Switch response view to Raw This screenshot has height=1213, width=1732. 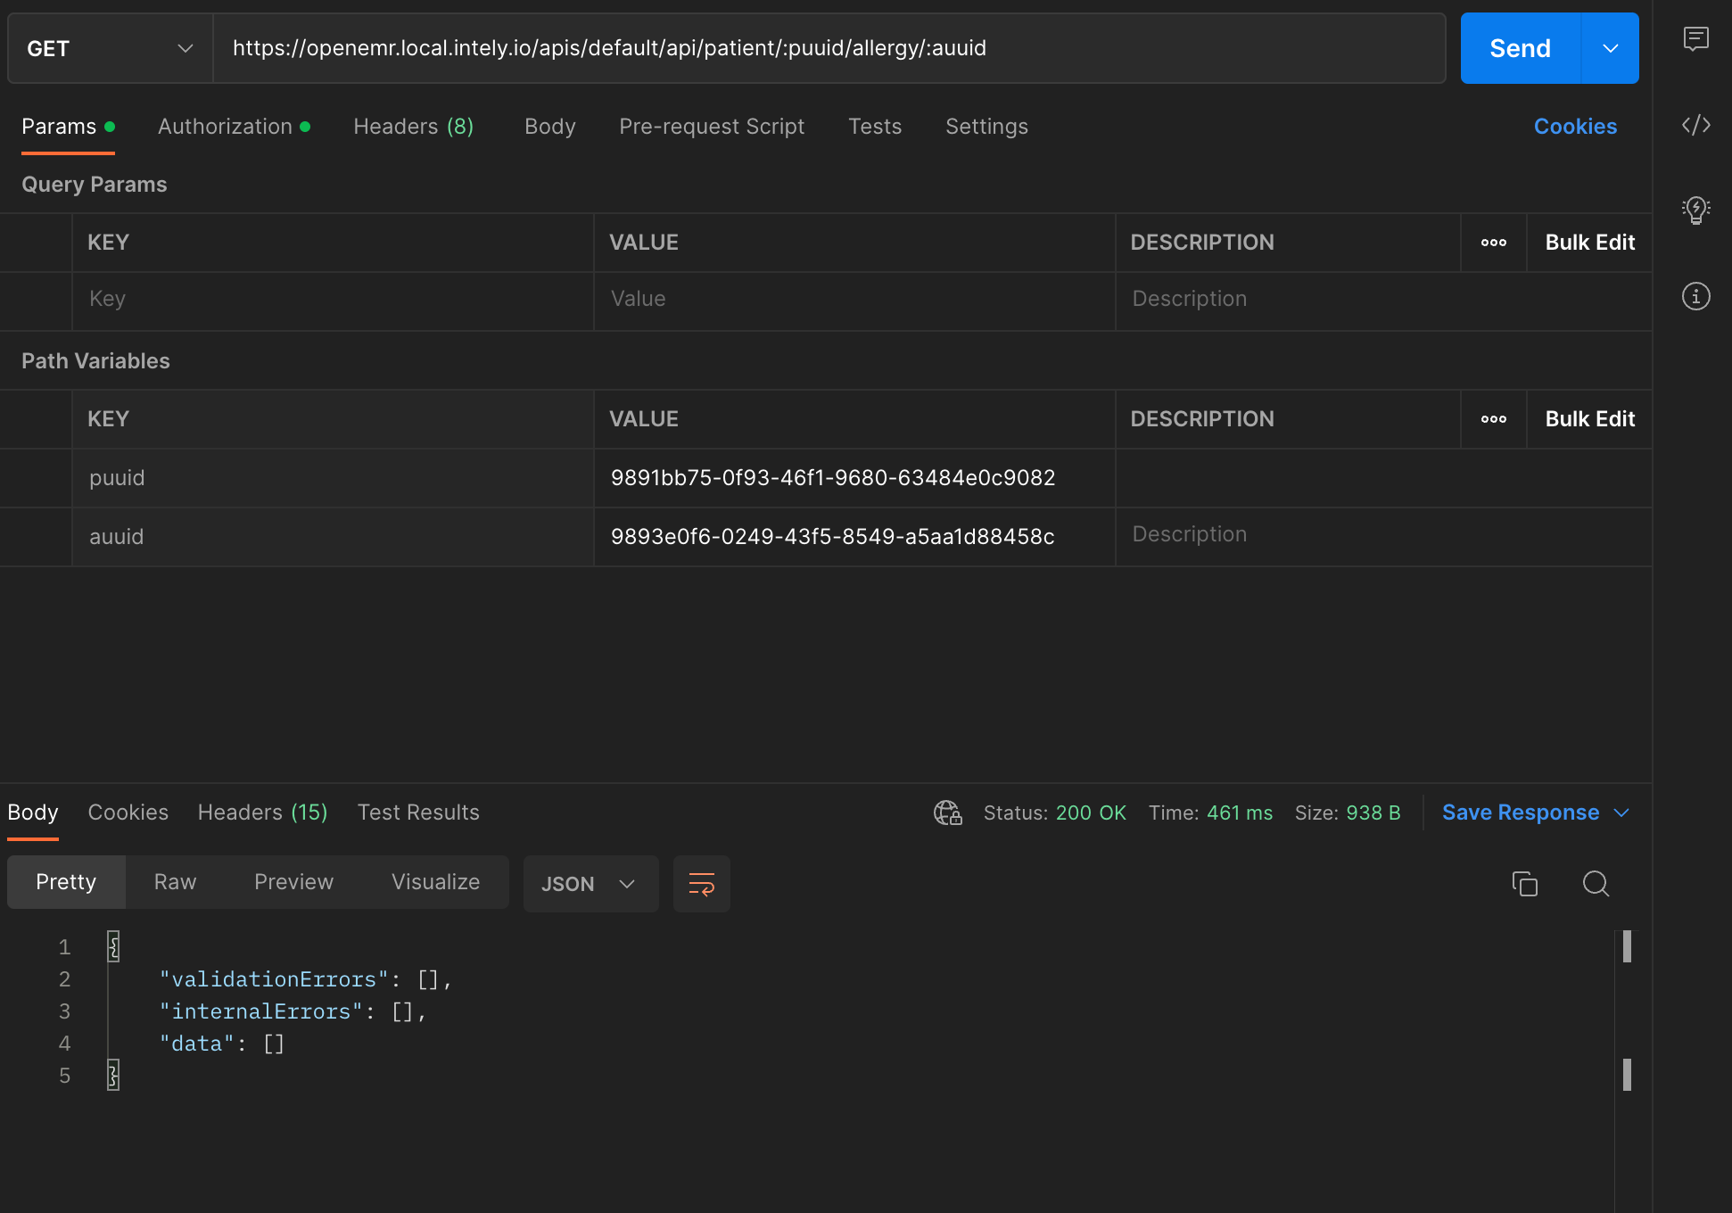pyautogui.click(x=174, y=882)
